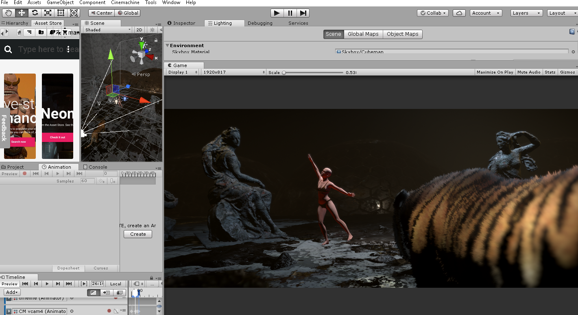The height and width of the screenshot is (315, 578).
Task: Toggle 2D view in Scene
Action: pyautogui.click(x=139, y=30)
